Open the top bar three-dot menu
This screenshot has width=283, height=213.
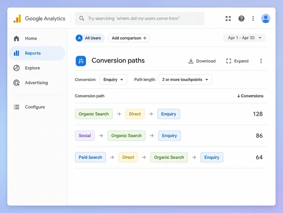[x=253, y=18]
